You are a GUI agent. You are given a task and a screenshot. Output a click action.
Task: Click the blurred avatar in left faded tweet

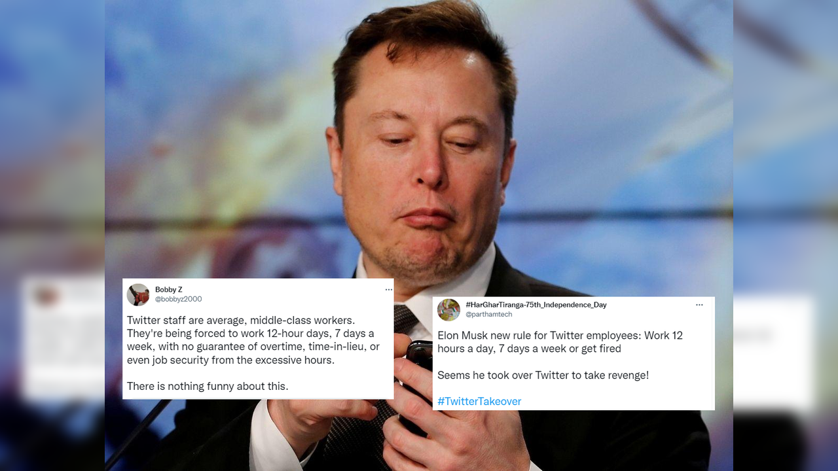tap(46, 295)
